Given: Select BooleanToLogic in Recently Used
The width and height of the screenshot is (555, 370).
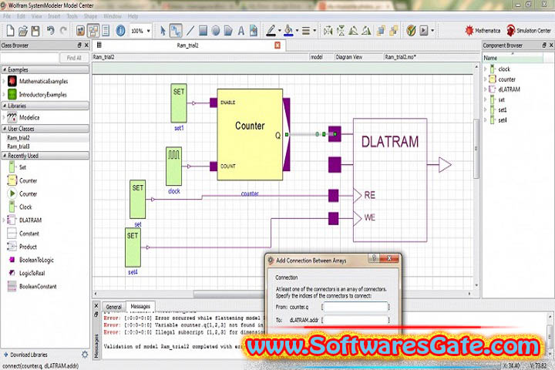Looking at the screenshot, I should pos(36,260).
